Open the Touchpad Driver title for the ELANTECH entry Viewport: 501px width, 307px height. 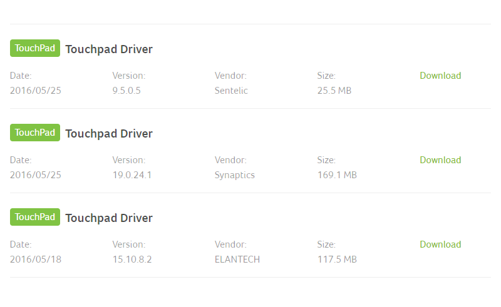pos(109,218)
